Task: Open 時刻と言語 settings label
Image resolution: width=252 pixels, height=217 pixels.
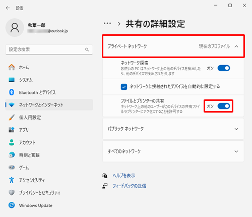Action: [29, 155]
